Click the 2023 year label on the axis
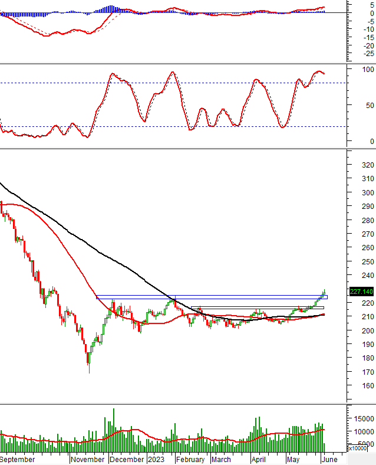 (156, 459)
